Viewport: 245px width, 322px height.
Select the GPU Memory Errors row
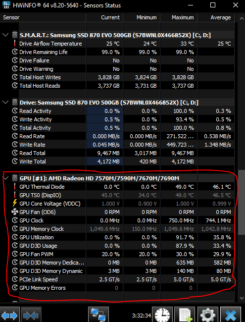[123, 288]
